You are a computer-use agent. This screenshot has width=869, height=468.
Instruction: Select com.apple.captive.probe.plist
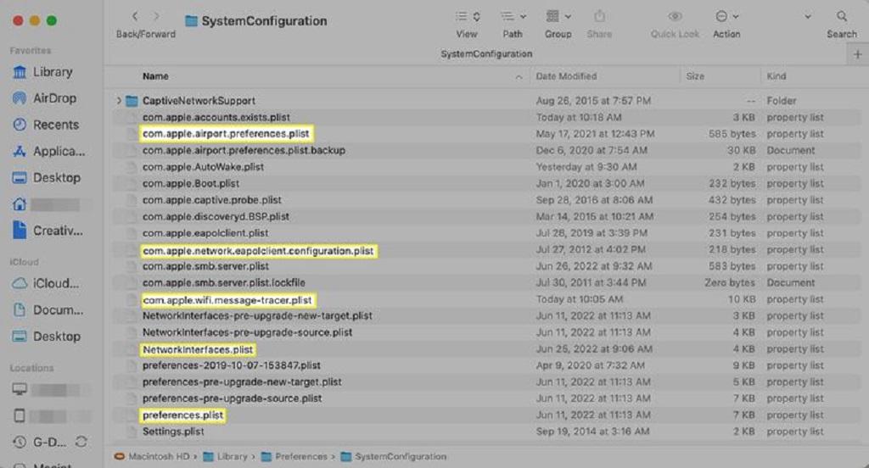[x=211, y=200]
